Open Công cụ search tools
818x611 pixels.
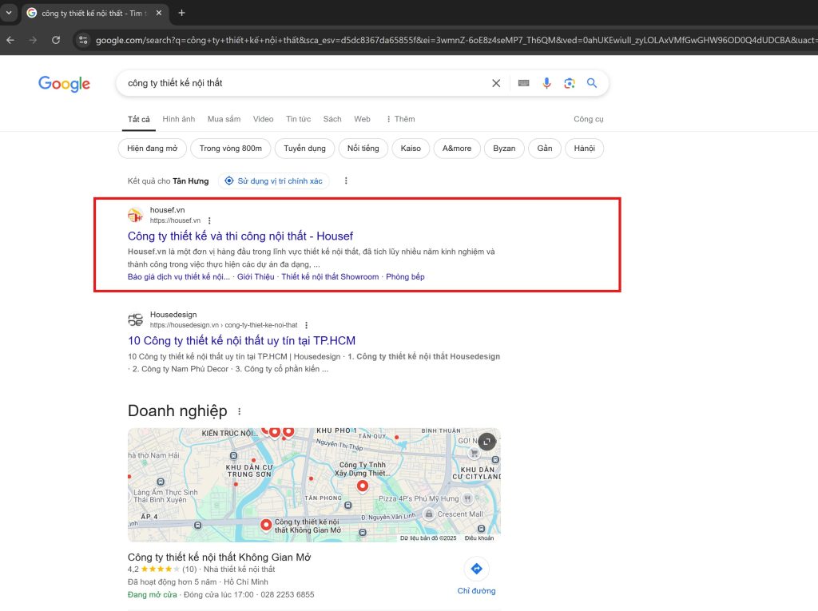pyautogui.click(x=589, y=119)
